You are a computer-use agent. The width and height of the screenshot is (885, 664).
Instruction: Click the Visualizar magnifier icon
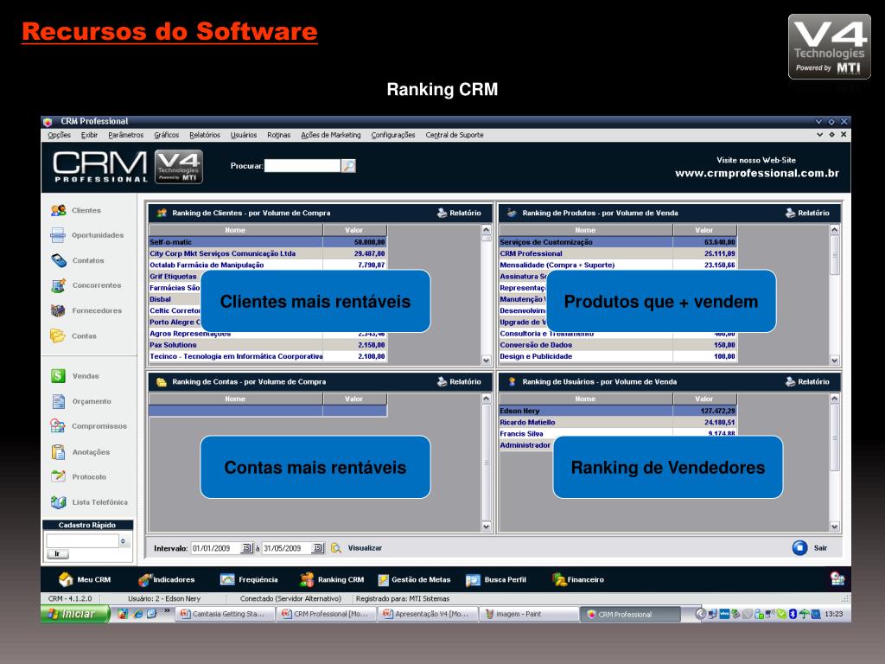click(336, 547)
